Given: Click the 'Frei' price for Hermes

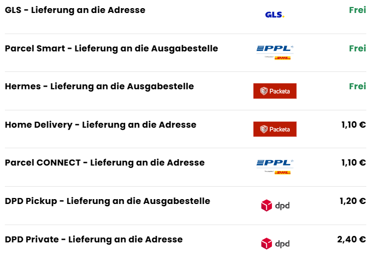Looking at the screenshot, I should tap(357, 87).
